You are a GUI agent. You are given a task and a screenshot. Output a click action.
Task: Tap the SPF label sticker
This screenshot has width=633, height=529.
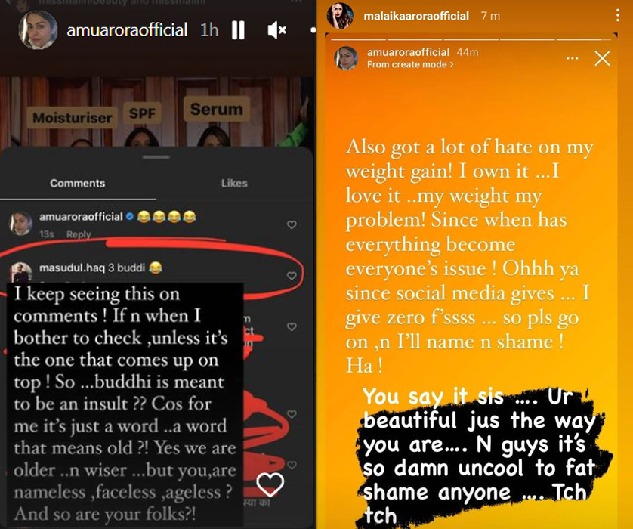(142, 113)
